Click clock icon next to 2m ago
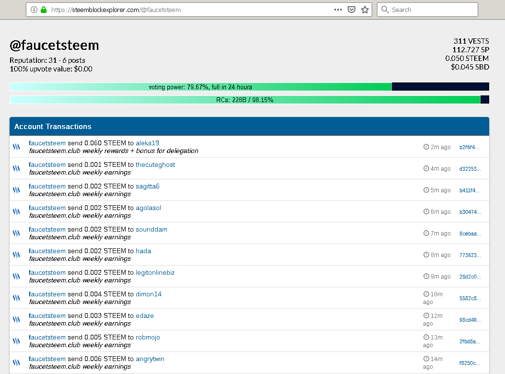Screen dimensions: 505x374 point(426,147)
